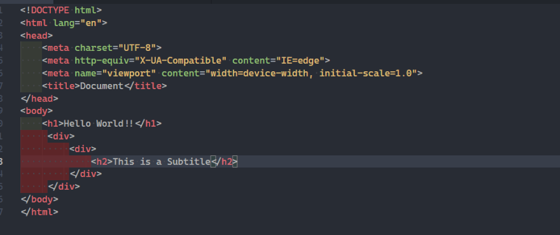560x235 pixels.
Task: Click the closing /body tag
Action: pos(39,199)
